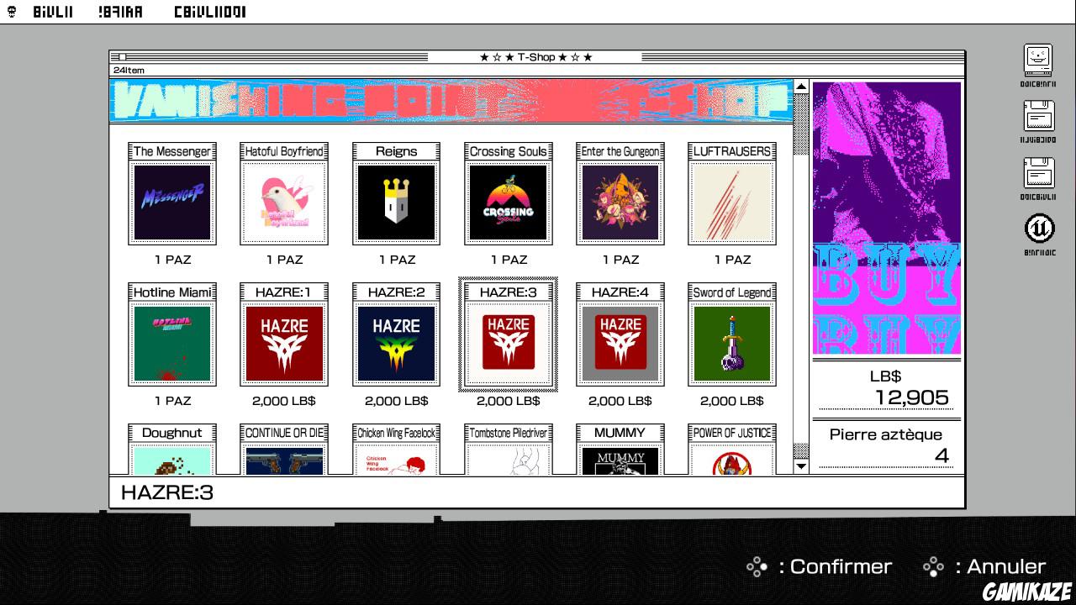Click the computer face desktop icon

point(1038,60)
